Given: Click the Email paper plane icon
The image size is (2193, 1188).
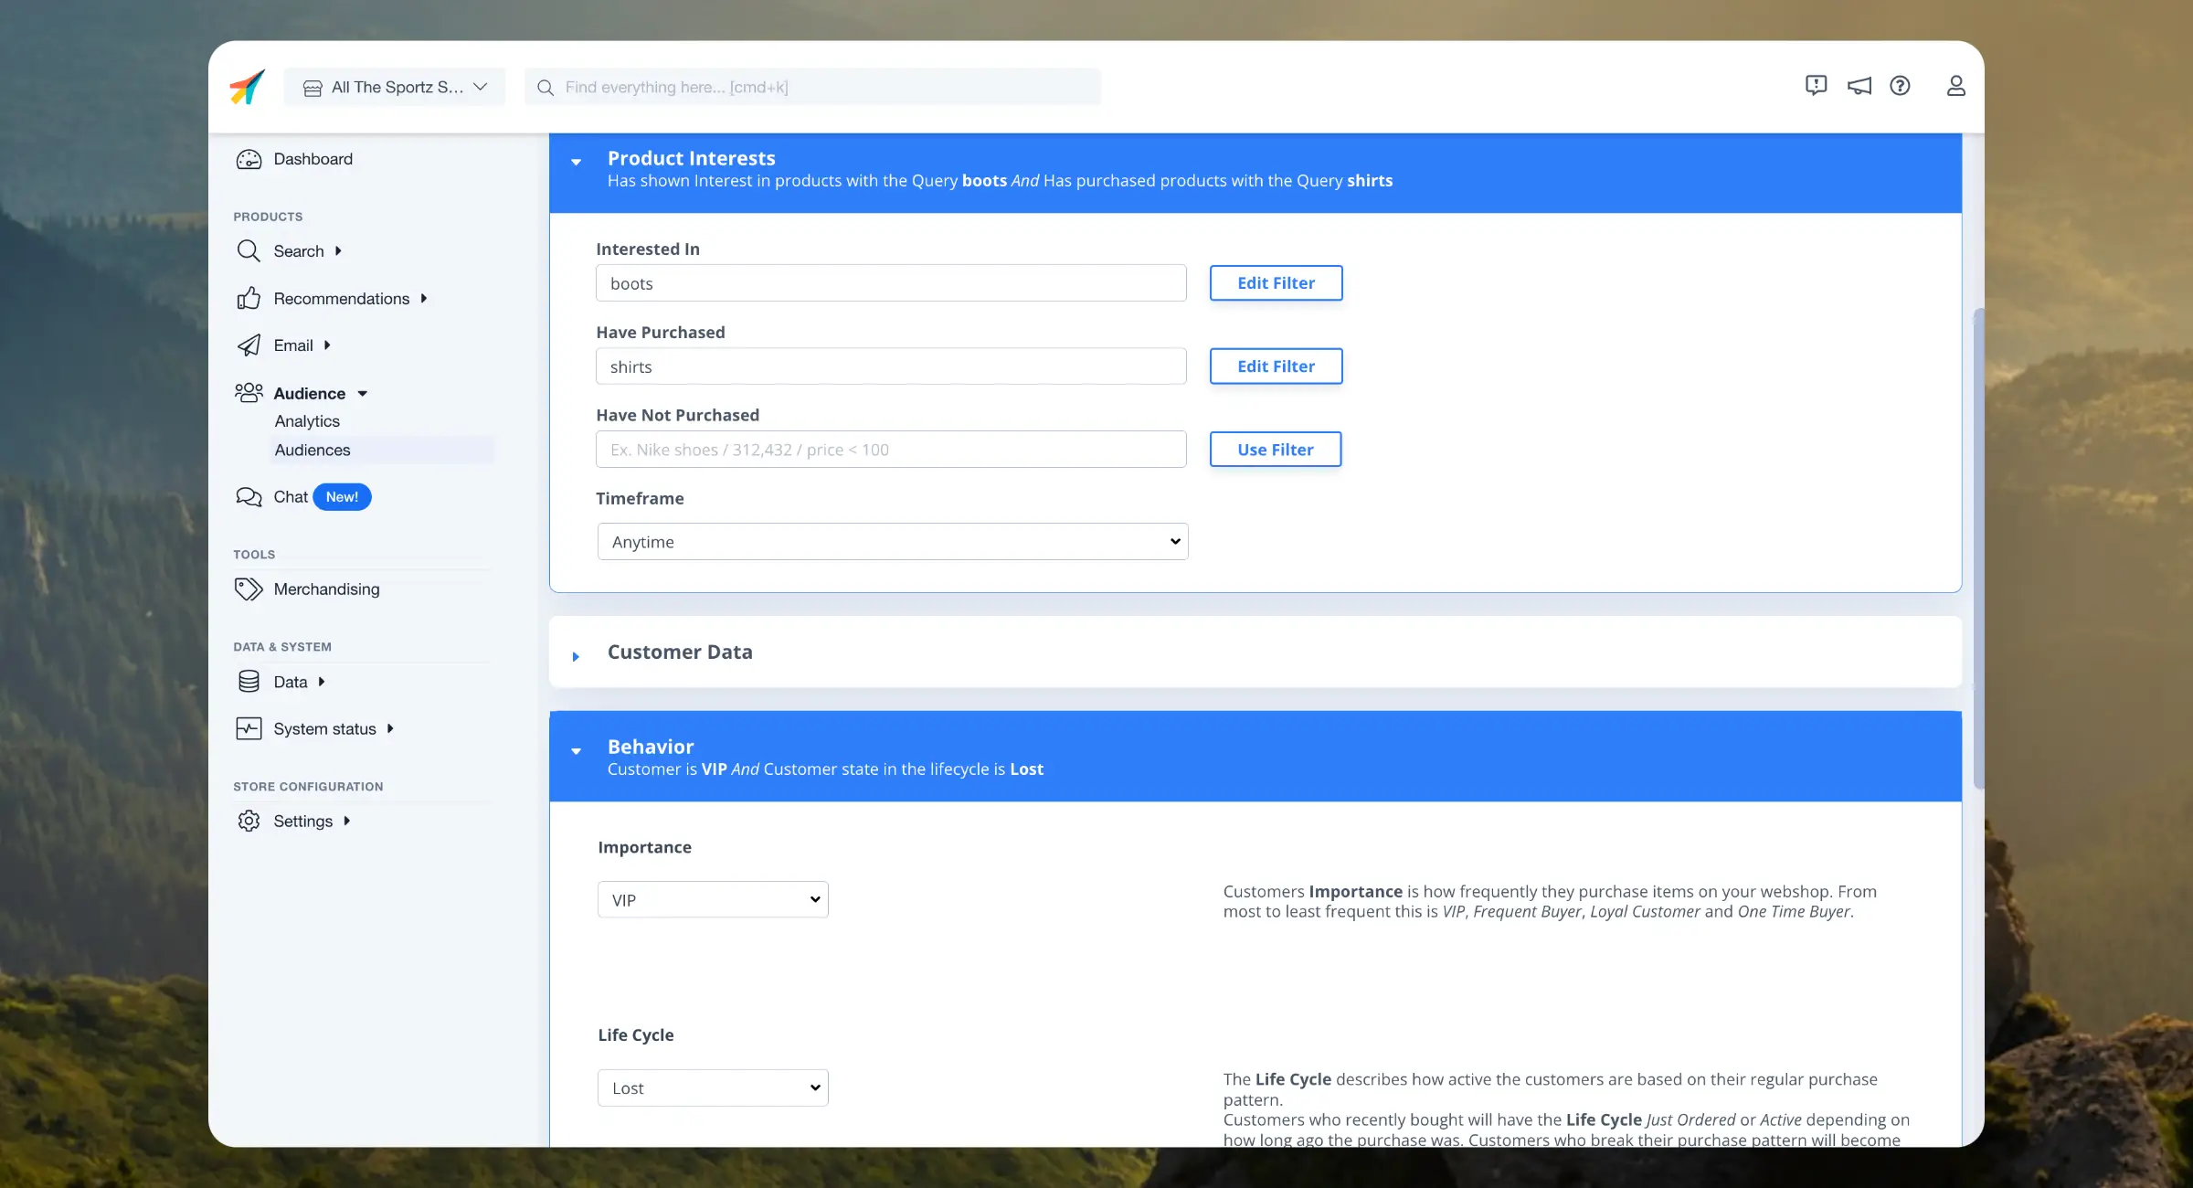Looking at the screenshot, I should [x=249, y=345].
